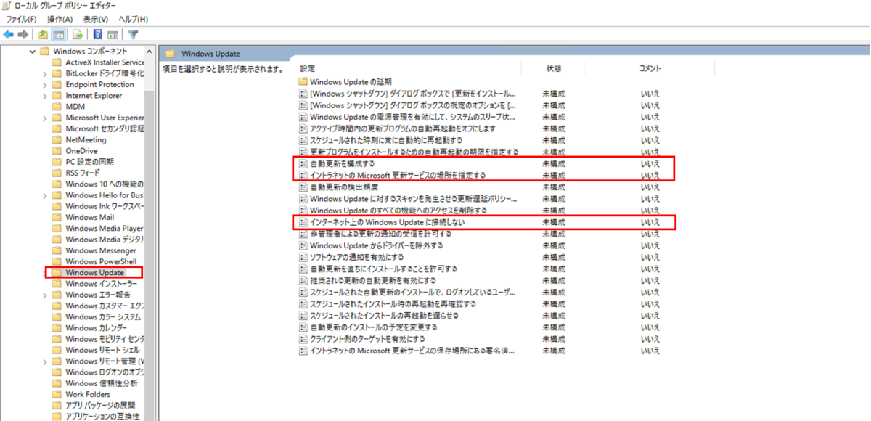This screenshot has width=871, height=421.
Task: Select ActiveX Installer Service in the tree
Action: (x=105, y=62)
